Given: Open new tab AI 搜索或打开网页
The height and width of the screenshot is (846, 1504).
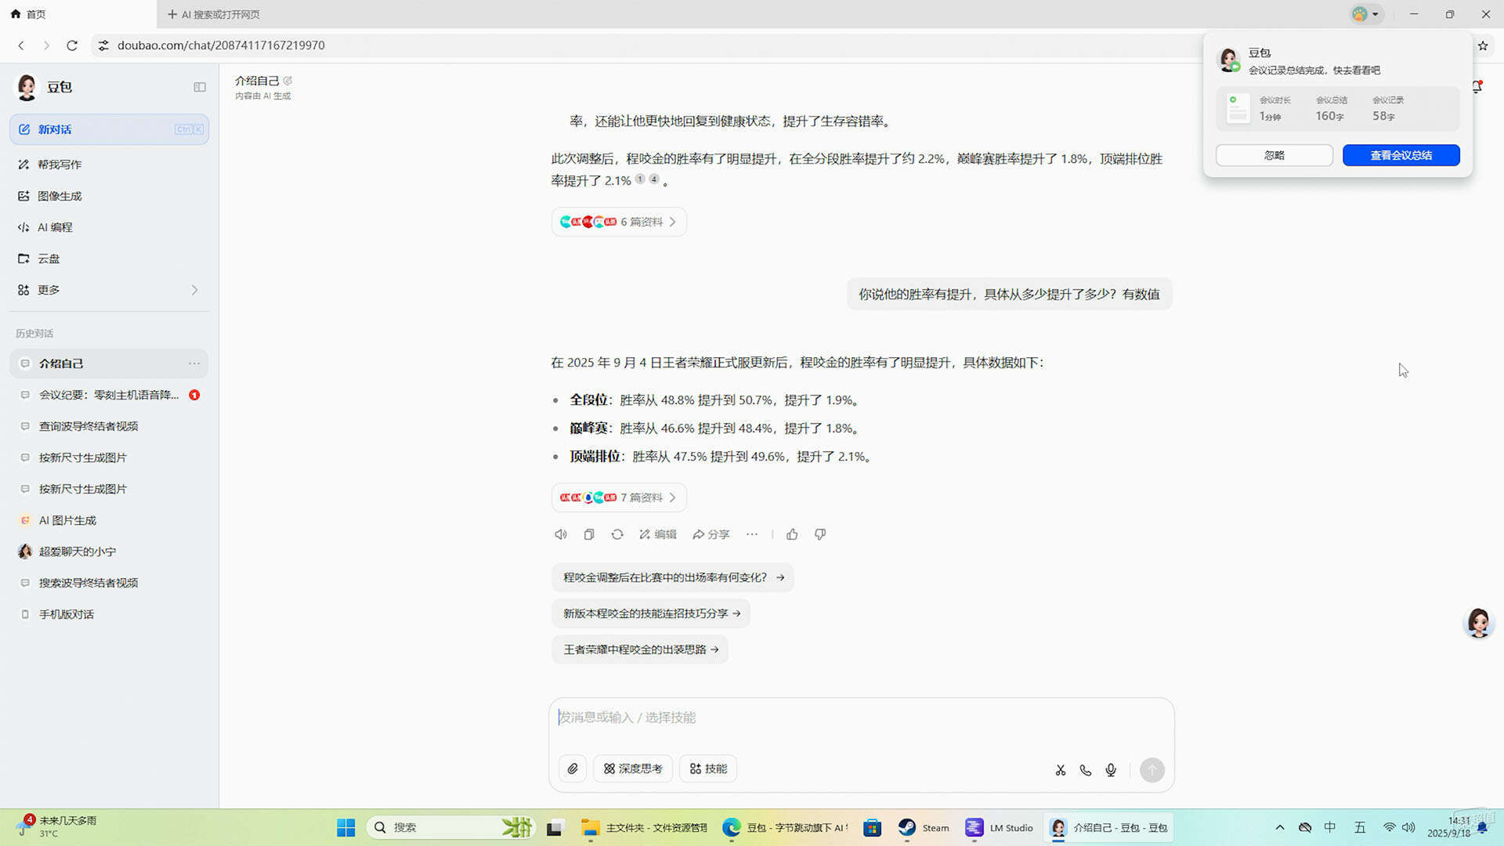Looking at the screenshot, I should tap(213, 14).
